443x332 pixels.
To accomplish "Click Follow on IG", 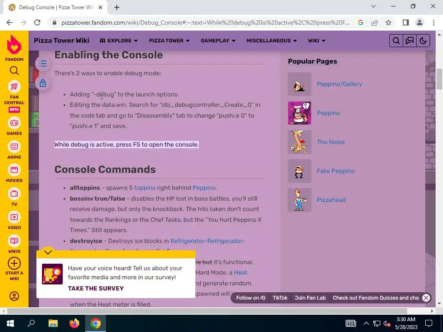I will click(250, 298).
